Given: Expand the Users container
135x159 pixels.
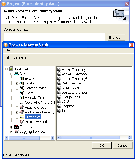Looking at the screenshot, I should (x=17, y=93).
